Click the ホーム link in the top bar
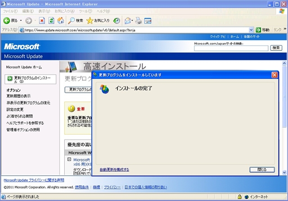This screenshot has width=288, height=201. [x=235, y=37]
